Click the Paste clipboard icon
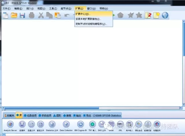 click(58, 15)
